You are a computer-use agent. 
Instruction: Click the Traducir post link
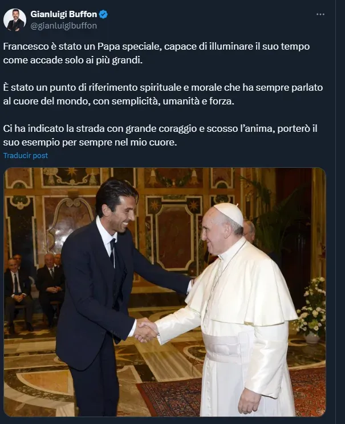pos(26,155)
